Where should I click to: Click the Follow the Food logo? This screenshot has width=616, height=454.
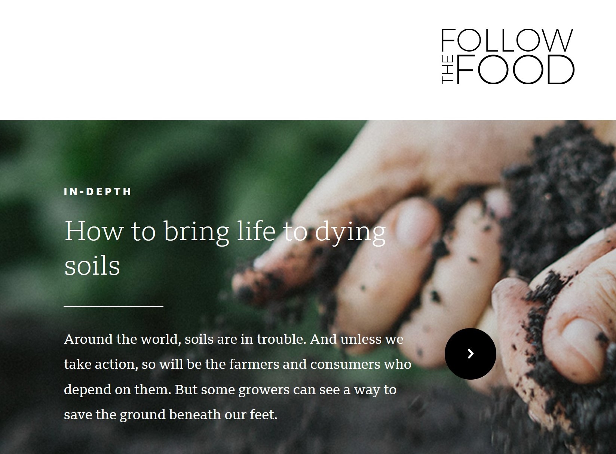(x=508, y=56)
